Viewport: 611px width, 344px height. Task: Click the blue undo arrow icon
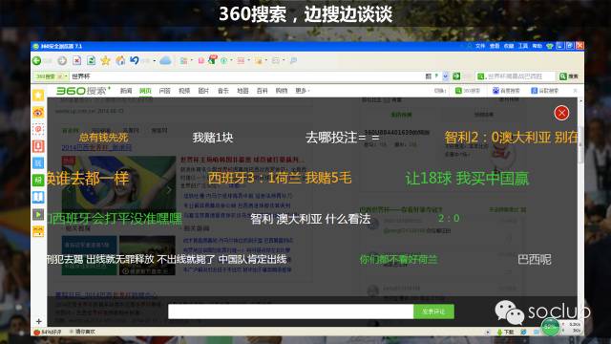135,60
